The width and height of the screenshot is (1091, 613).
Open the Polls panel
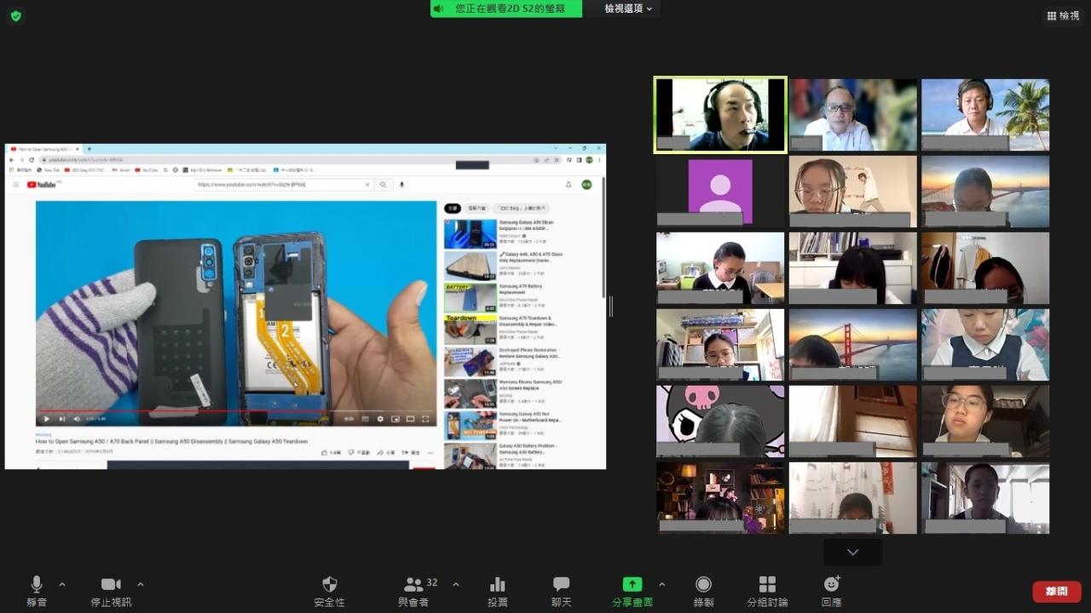497,591
